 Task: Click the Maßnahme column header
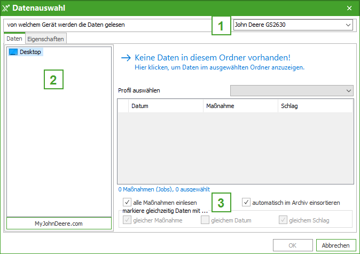pyautogui.click(x=240, y=106)
